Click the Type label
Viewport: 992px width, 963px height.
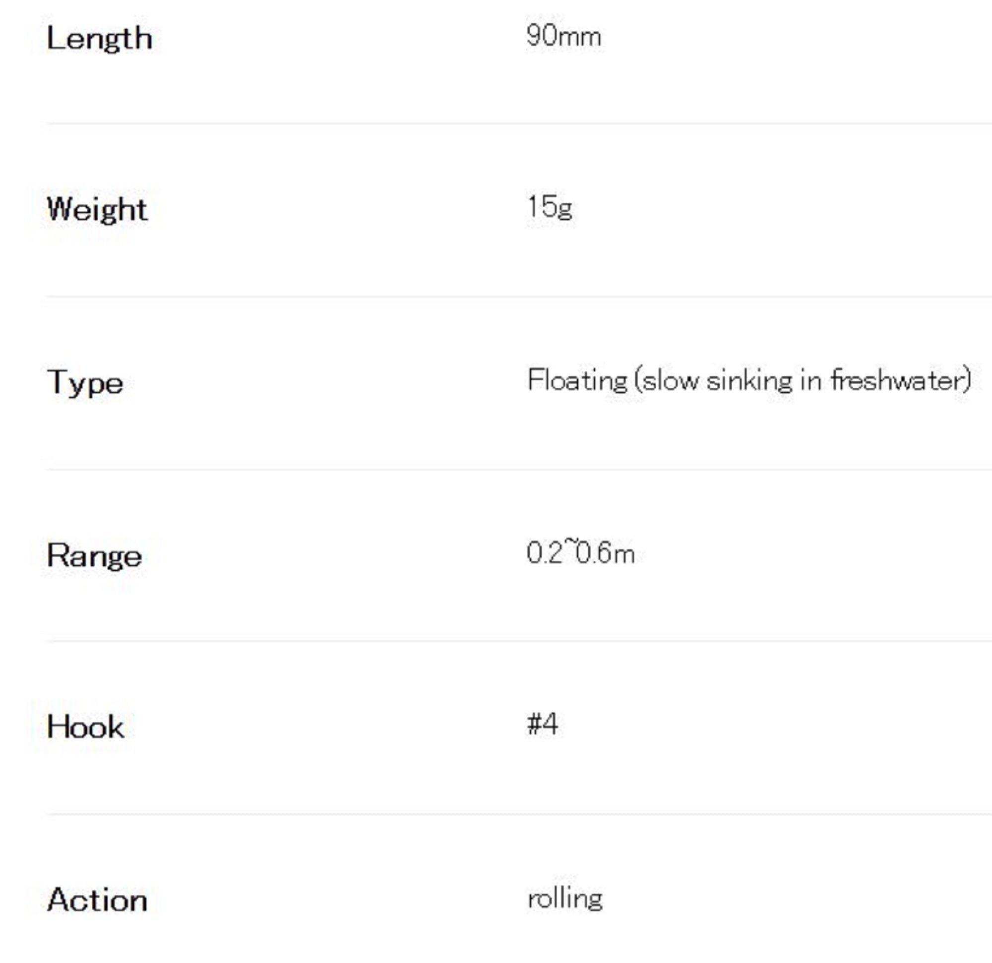tap(85, 382)
